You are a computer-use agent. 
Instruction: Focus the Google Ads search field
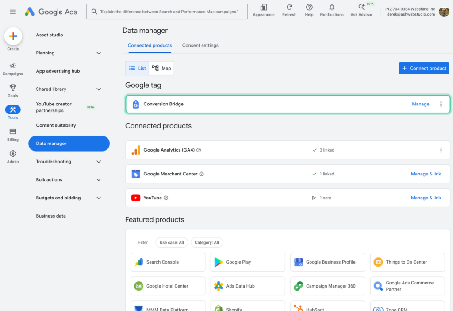167,12
